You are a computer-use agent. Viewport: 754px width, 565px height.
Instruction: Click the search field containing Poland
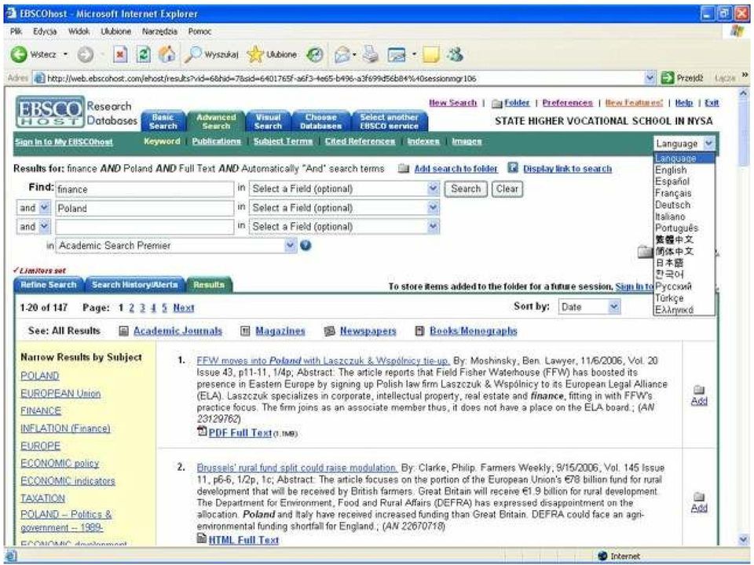[x=145, y=208]
